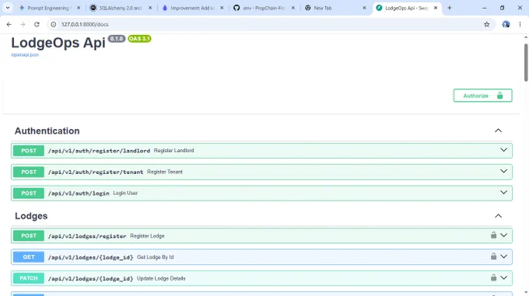Click the lock icon on Get Lodge By Id
Screen dimensions: 529x296
coord(493,256)
